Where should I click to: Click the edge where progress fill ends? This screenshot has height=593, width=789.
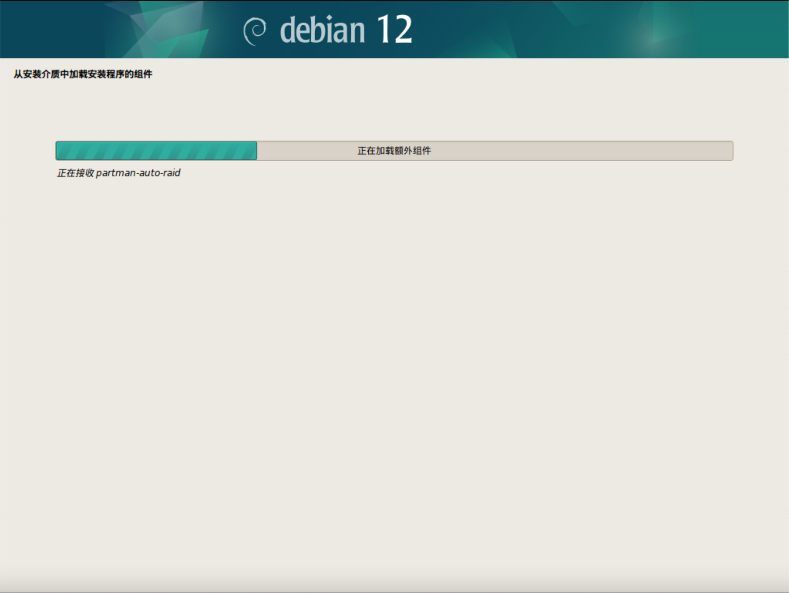pos(257,151)
